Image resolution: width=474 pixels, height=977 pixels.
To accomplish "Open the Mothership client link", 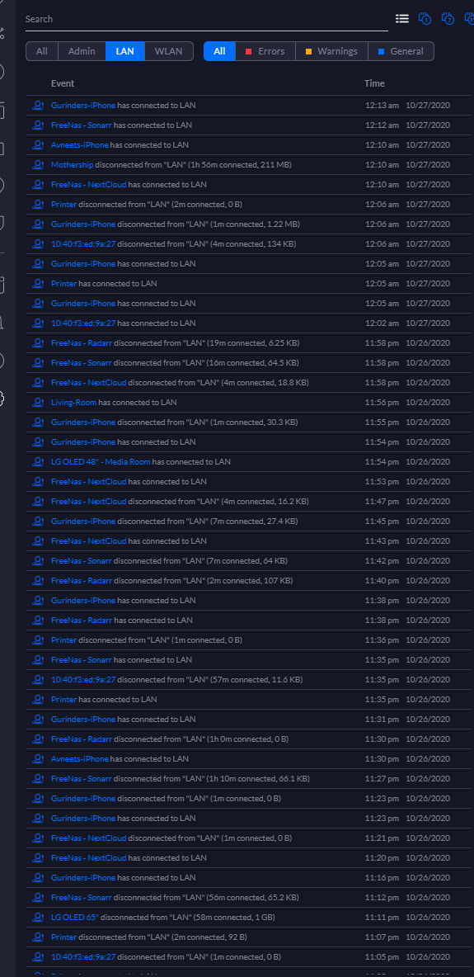I will [x=73, y=165].
